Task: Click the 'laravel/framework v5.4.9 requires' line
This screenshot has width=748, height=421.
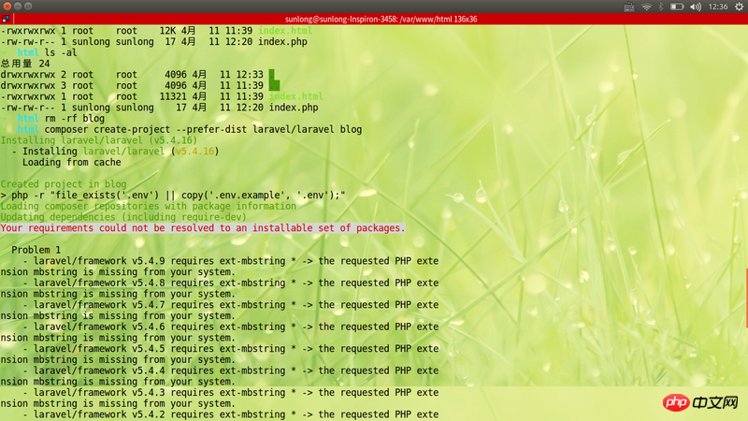Action: click(x=231, y=261)
